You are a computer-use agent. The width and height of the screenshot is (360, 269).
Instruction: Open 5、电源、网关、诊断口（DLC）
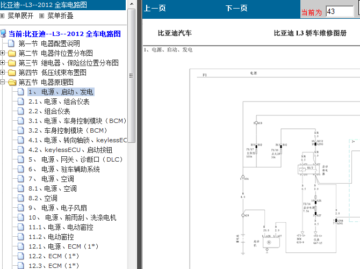coord(76,159)
